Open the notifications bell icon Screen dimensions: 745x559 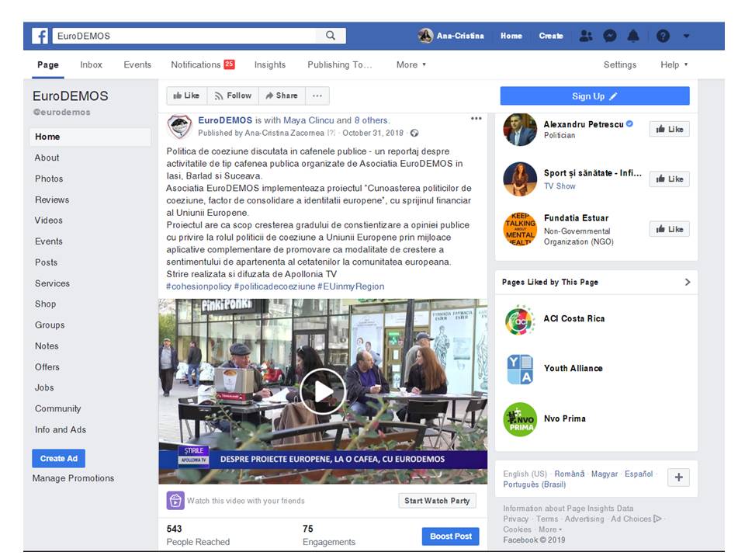pos(633,36)
